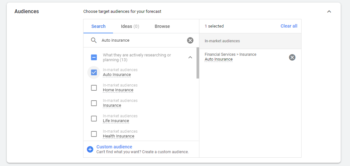Check the Home Insurance checkbox
The width and height of the screenshot is (350, 166).
pos(94,88)
